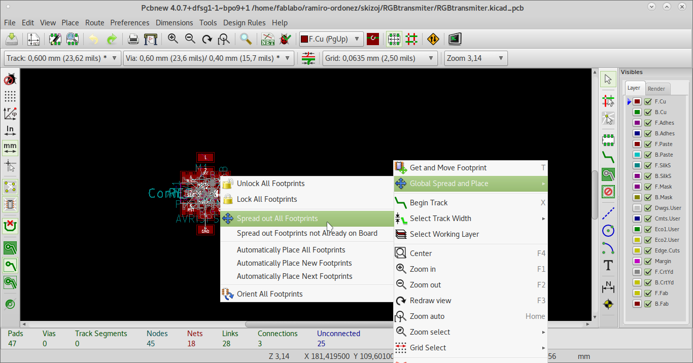The width and height of the screenshot is (693, 363).
Task: Open the Design Rules menu
Action: [x=244, y=23]
